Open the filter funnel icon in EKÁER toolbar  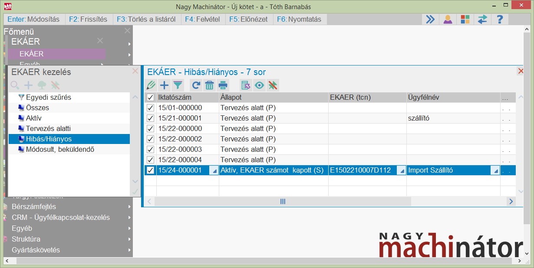[178, 85]
